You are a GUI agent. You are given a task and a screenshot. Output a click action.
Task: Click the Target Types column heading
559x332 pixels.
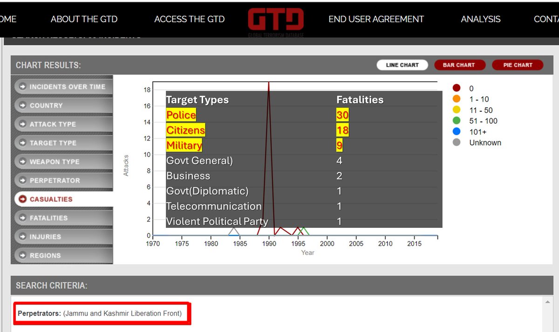click(198, 100)
